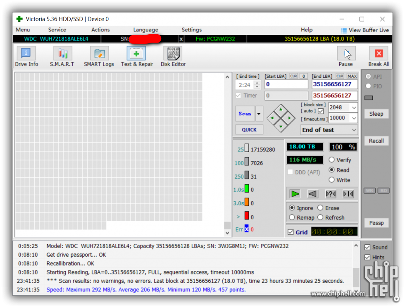This screenshot has width=405, height=308.
Task: Click the RD indicator button
Action: tap(384, 191)
